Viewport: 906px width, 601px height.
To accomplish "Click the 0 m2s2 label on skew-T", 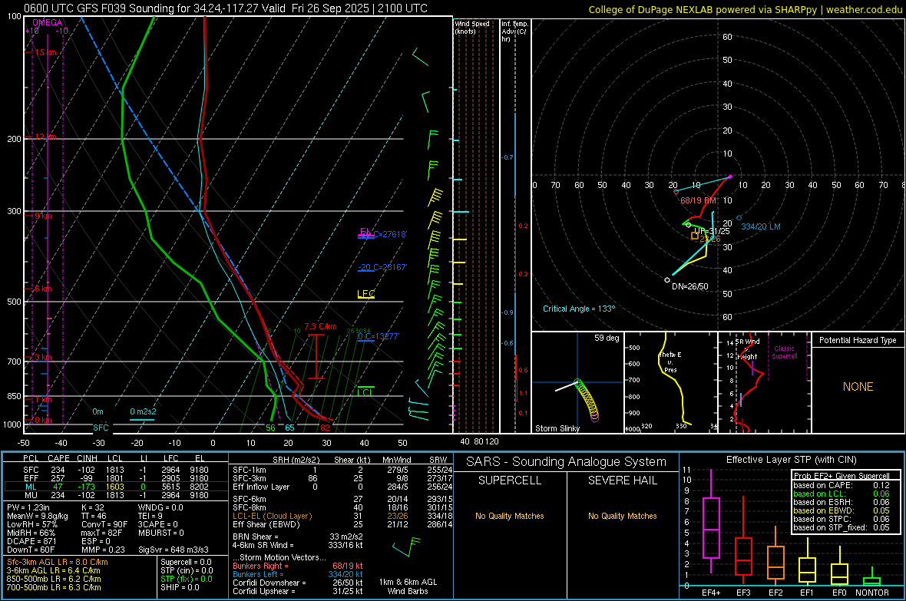I will [143, 411].
